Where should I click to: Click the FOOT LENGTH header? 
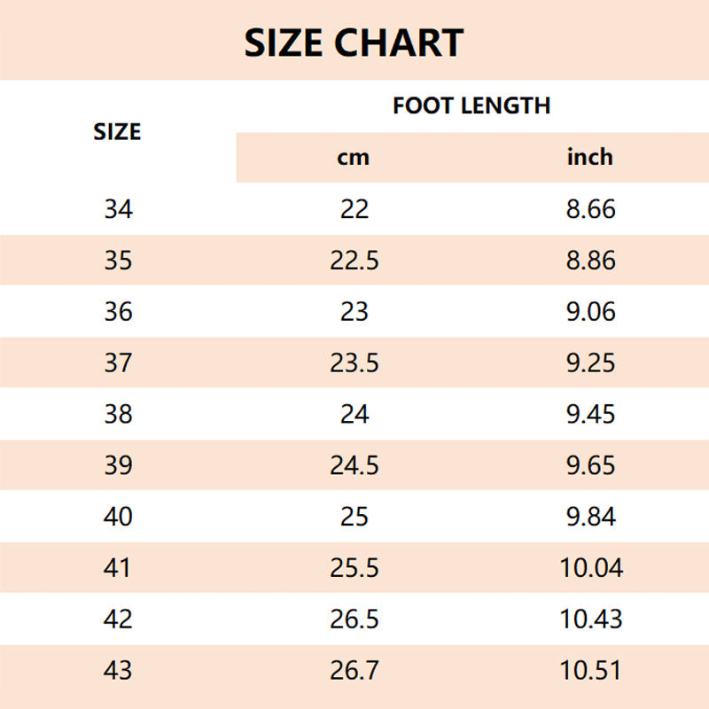pos(471,105)
